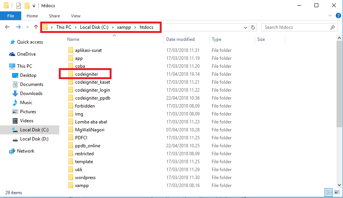The width and height of the screenshot is (343, 198).
Task: Select Local Disk (C:) in navigation pane
Action: coord(30,130)
